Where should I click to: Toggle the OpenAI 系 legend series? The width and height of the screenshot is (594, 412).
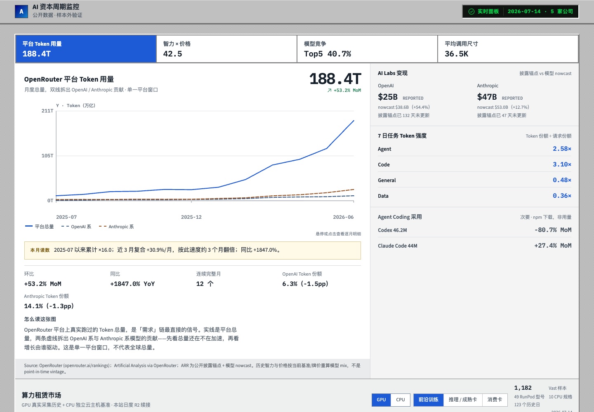tap(76, 227)
